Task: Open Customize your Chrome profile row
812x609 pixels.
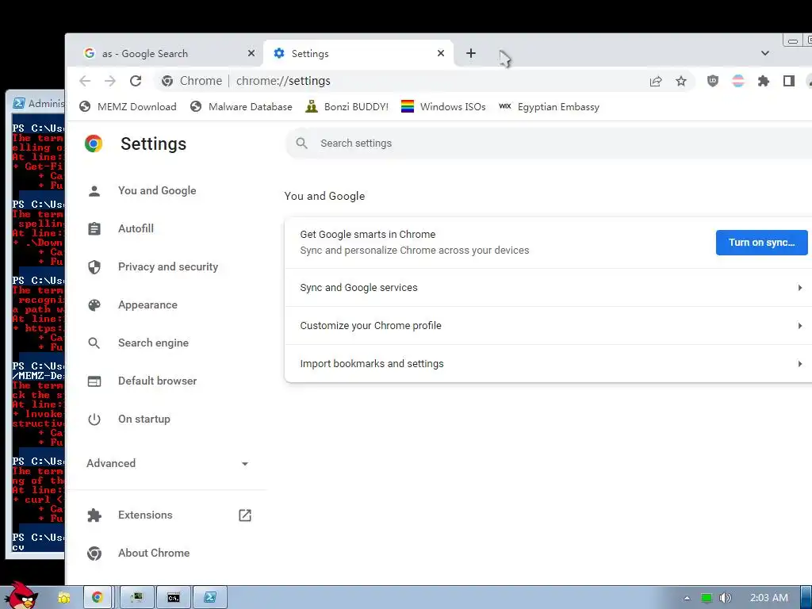Action: (x=549, y=326)
